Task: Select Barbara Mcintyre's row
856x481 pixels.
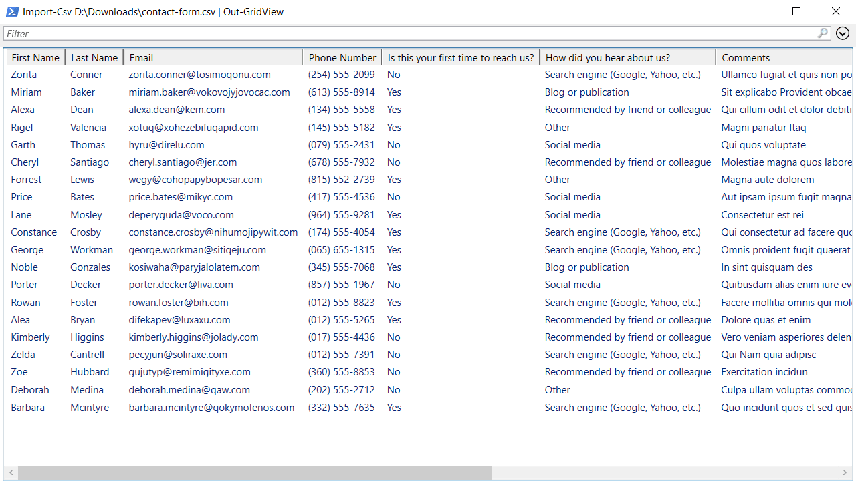Action: pos(28,408)
